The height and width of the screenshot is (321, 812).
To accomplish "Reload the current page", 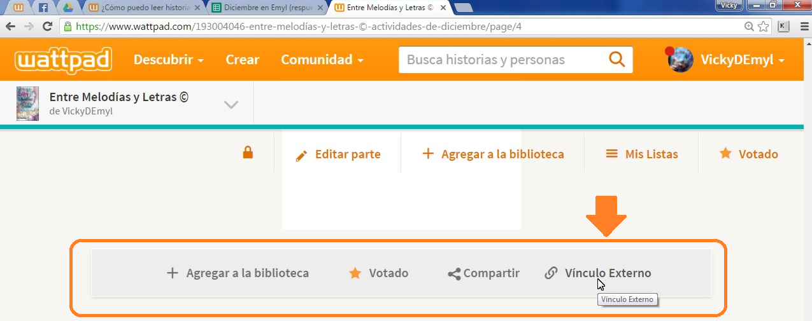I will point(47,27).
